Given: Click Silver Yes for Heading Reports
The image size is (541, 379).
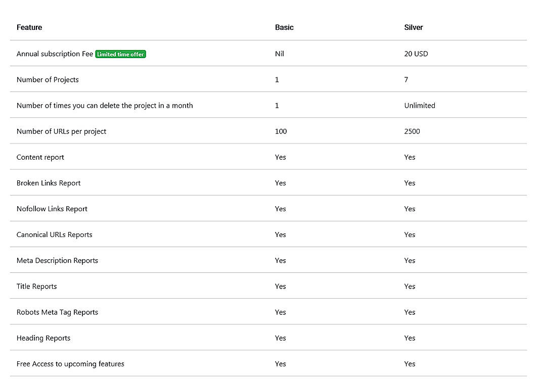Looking at the screenshot, I should click(x=410, y=338).
